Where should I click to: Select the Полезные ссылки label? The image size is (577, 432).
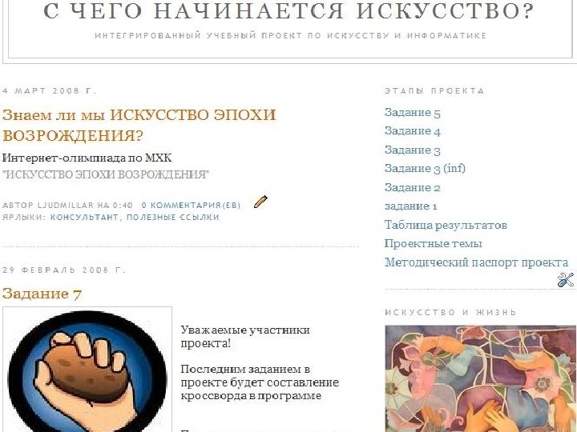[x=173, y=217]
